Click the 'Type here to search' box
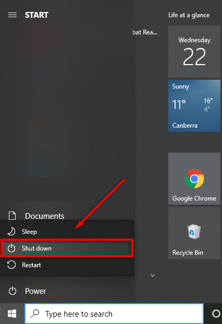The image size is (222, 324). [114, 314]
